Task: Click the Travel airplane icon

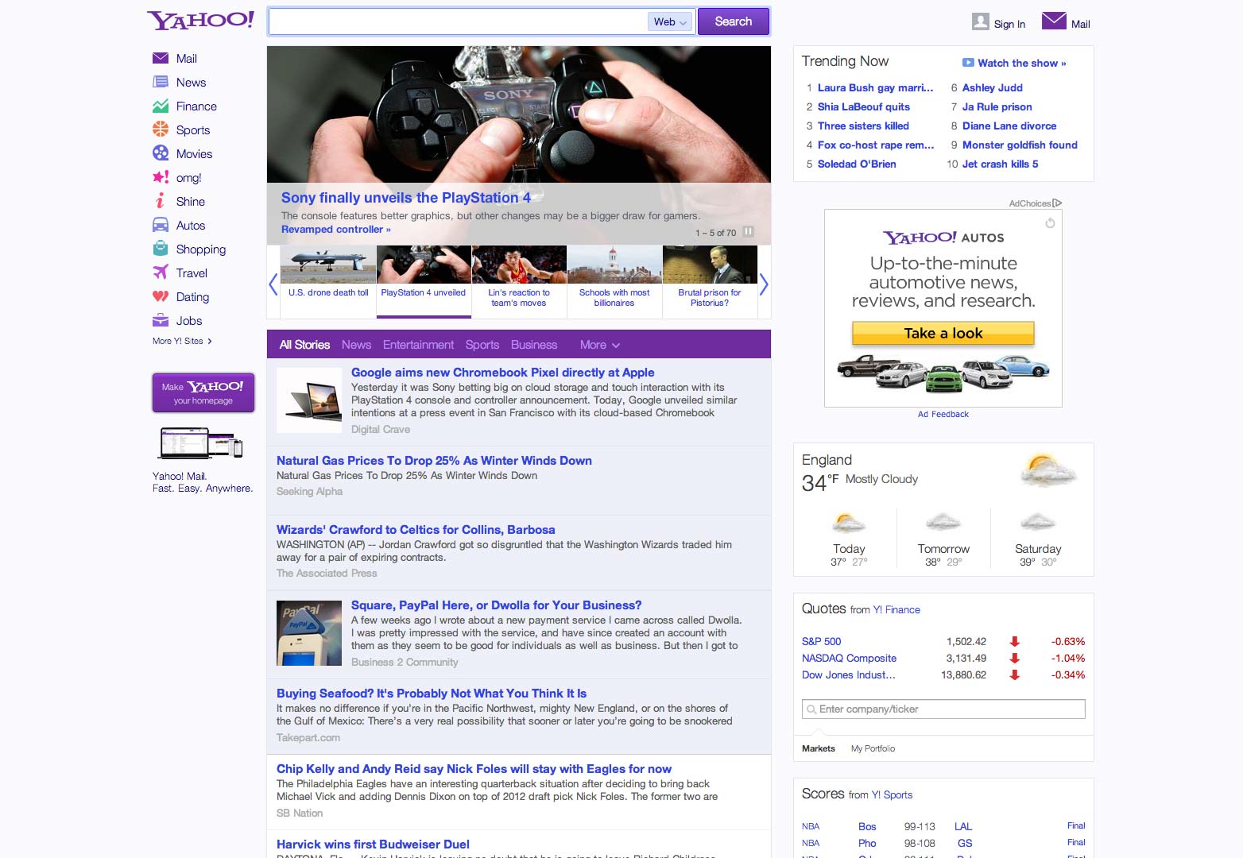Action: pos(161,272)
